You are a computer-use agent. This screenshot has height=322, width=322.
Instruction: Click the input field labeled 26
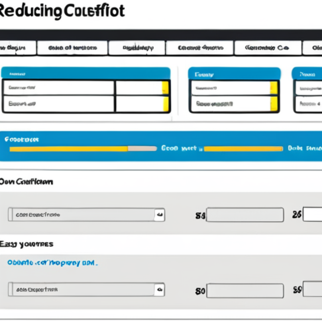click(x=313, y=214)
